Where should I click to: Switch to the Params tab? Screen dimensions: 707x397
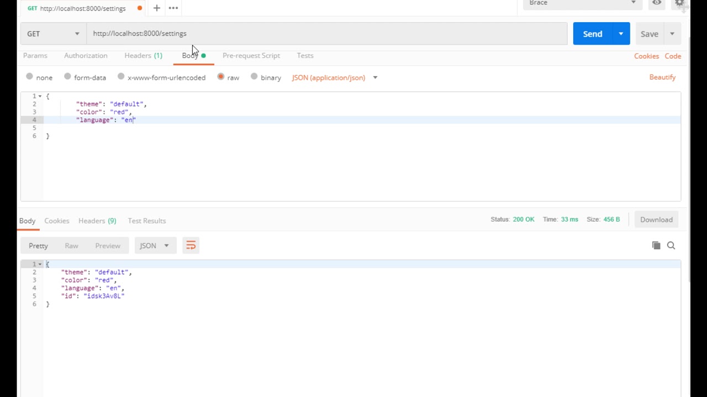[35, 56]
